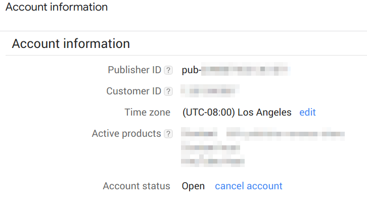Open the help tooltip beside Publisher ID
Image resolution: width=367 pixels, height=215 pixels.
click(168, 70)
